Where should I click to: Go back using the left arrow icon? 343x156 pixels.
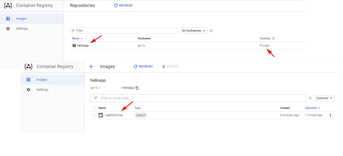(x=91, y=67)
